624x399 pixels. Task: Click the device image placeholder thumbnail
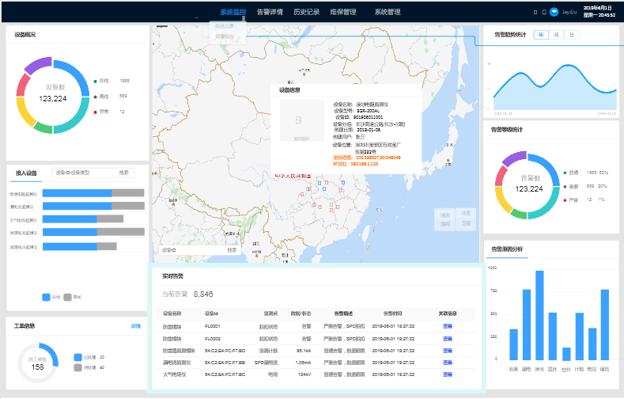(x=301, y=121)
